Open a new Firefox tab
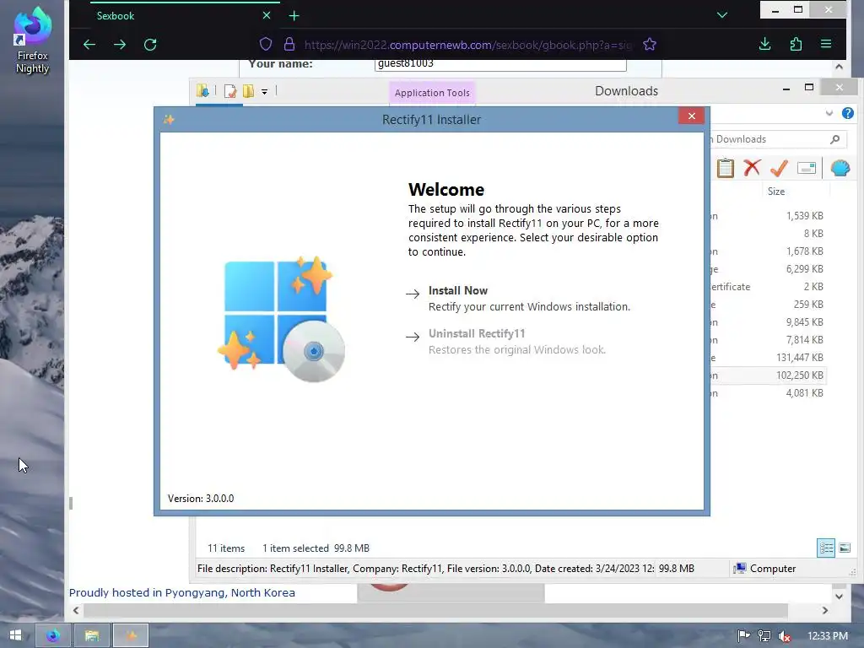Image resolution: width=864 pixels, height=648 pixels. (294, 16)
